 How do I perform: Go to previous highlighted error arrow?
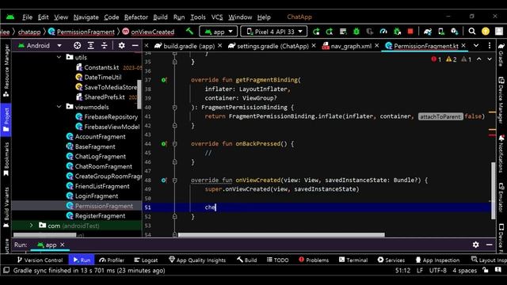pos(478,59)
